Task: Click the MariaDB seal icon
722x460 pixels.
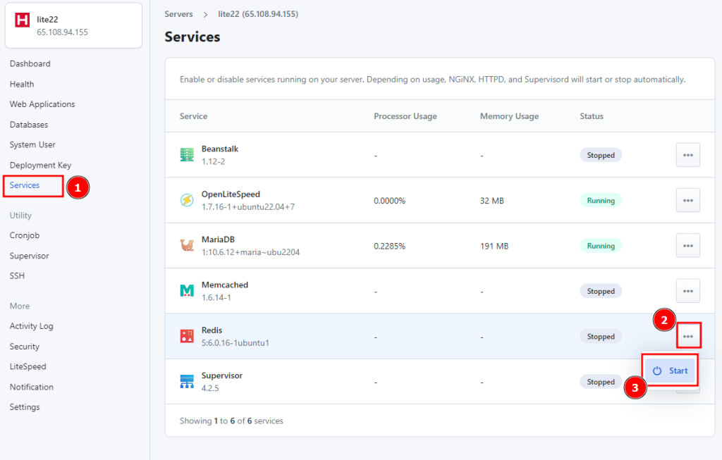Action: point(187,245)
